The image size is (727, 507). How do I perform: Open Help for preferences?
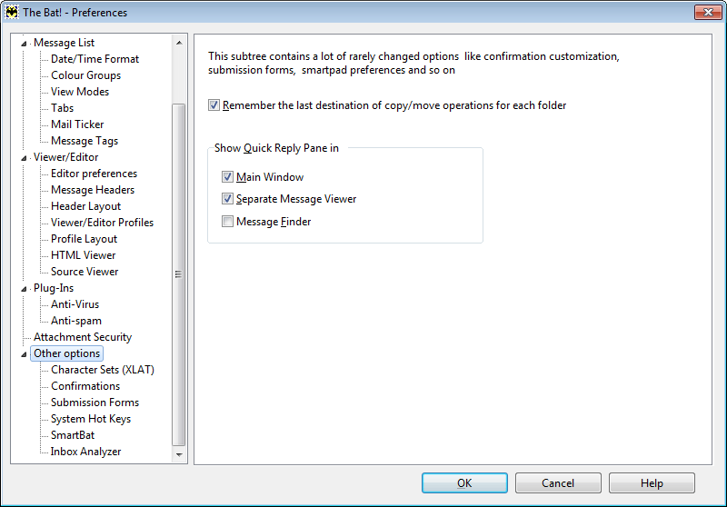coord(652,482)
